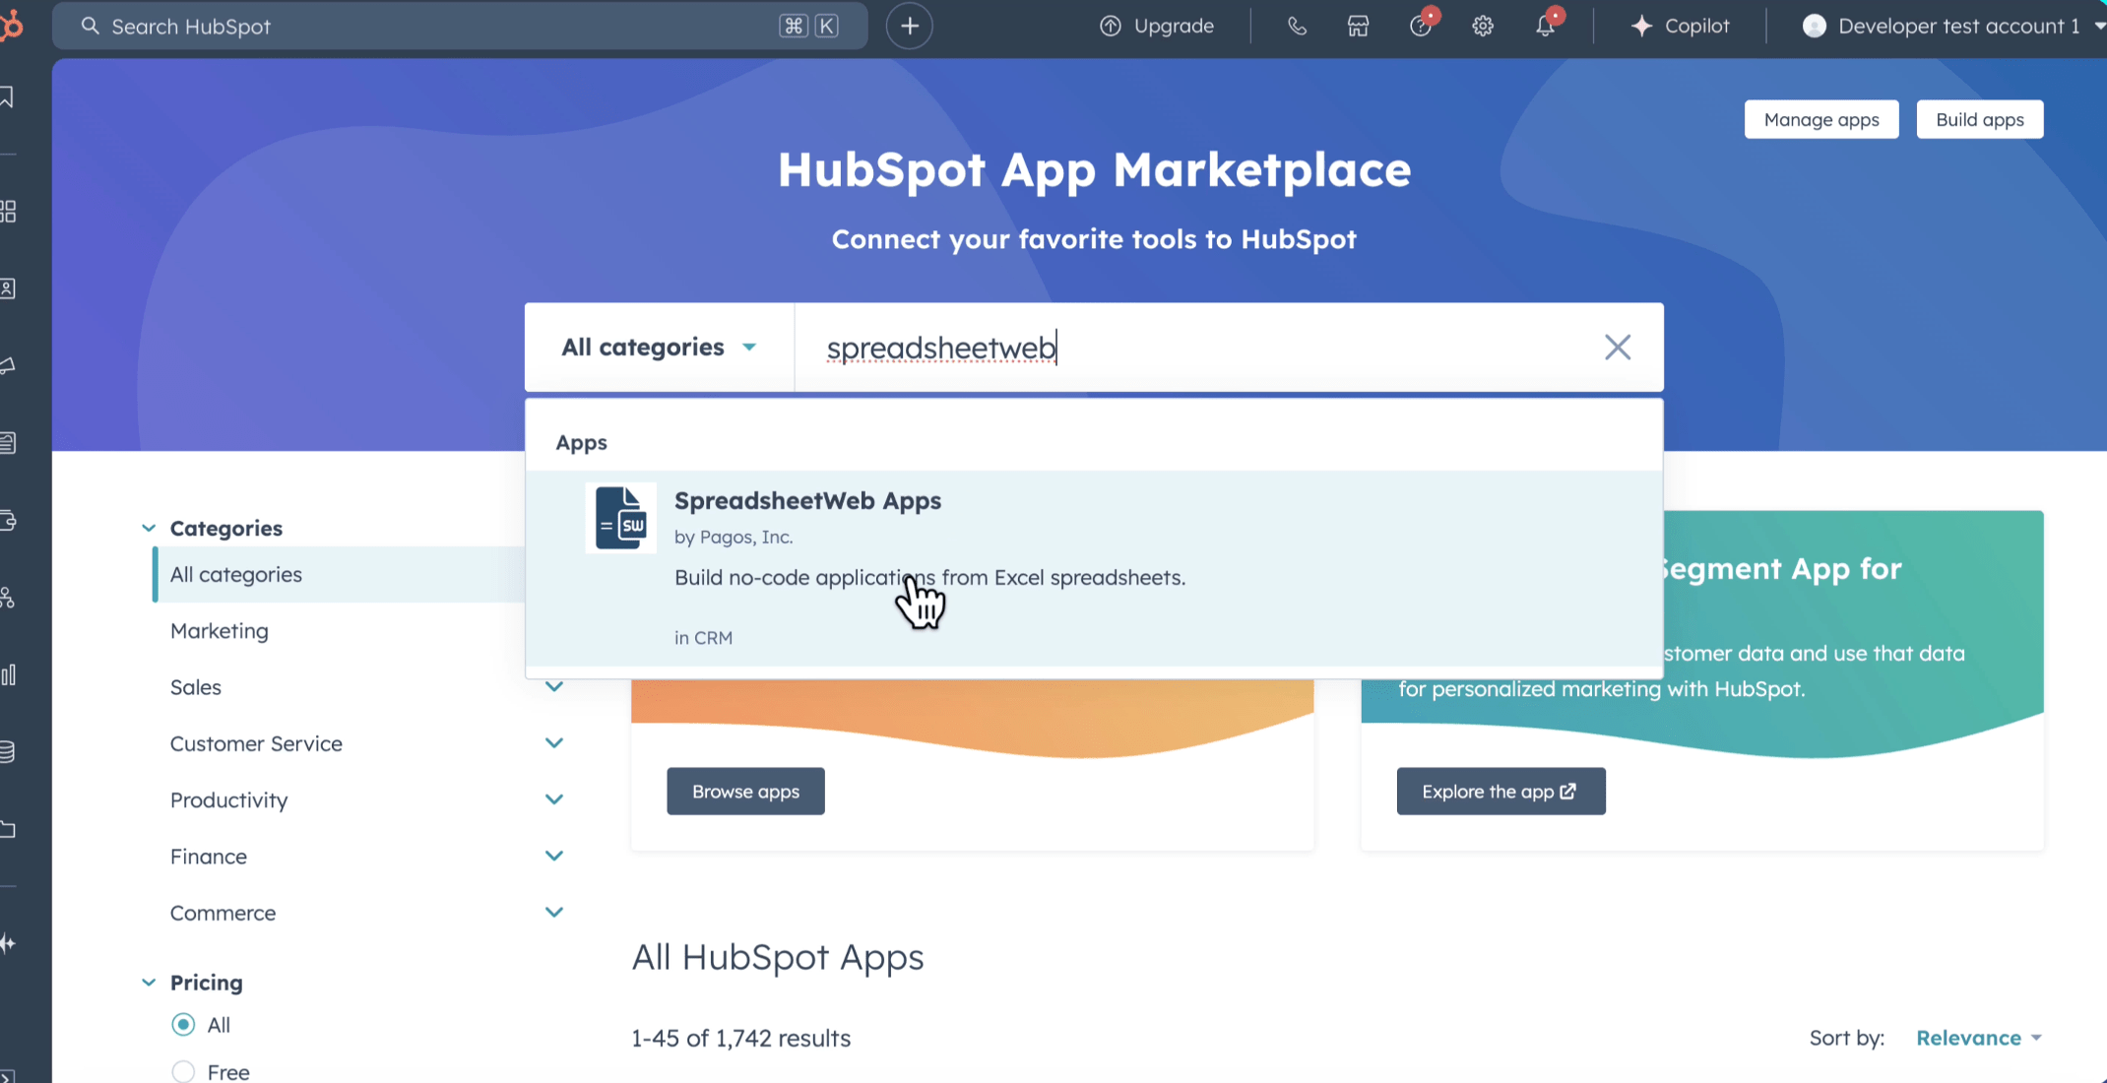Screen dimensions: 2107x1083
Task: Open Automation icon in left sidebar
Action: 8,598
